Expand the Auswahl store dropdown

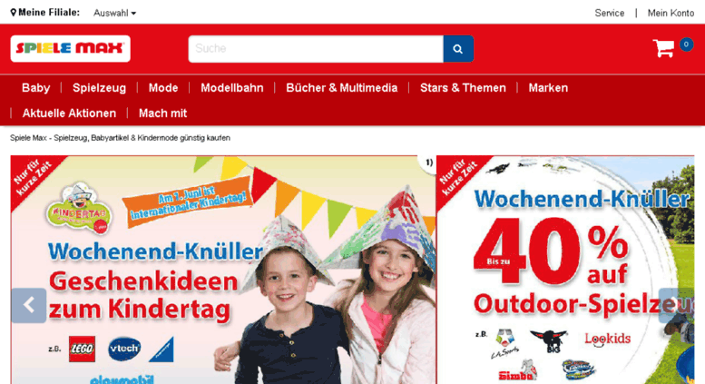point(114,13)
